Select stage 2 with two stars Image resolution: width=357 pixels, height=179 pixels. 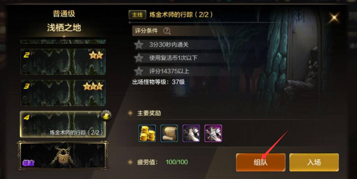(x=63, y=61)
